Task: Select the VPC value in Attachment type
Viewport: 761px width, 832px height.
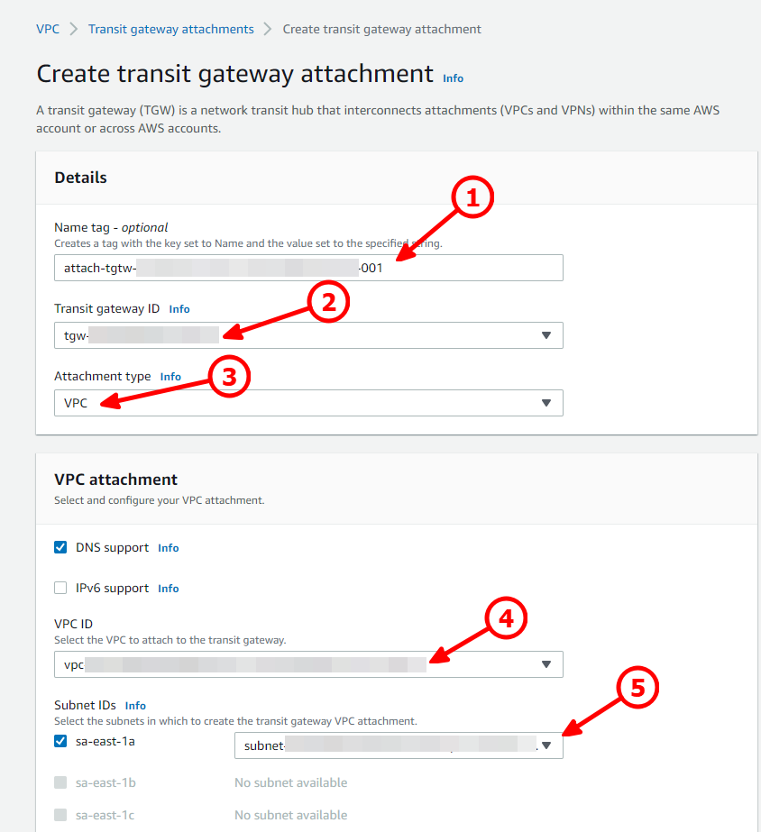Action: 76,403
